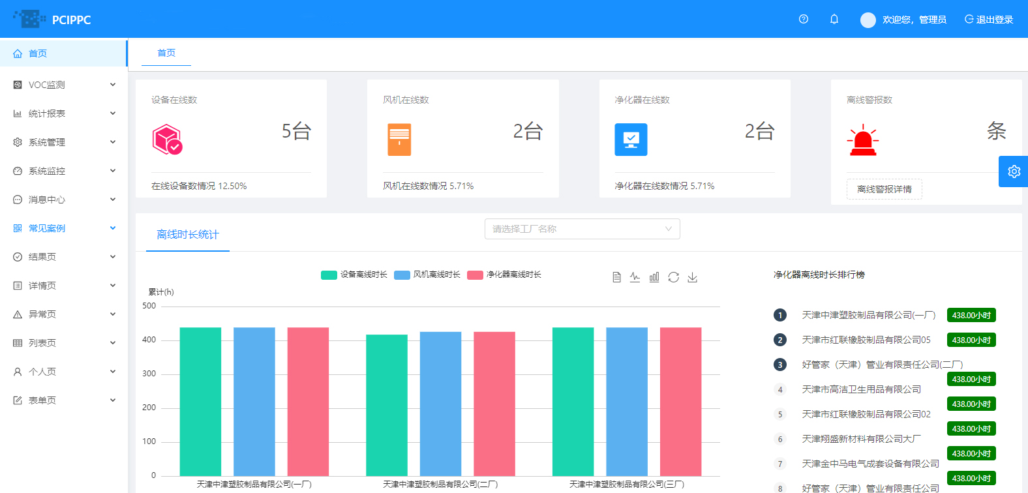This screenshot has width=1028, height=493.
Task: Download chart as image
Action: [692, 277]
